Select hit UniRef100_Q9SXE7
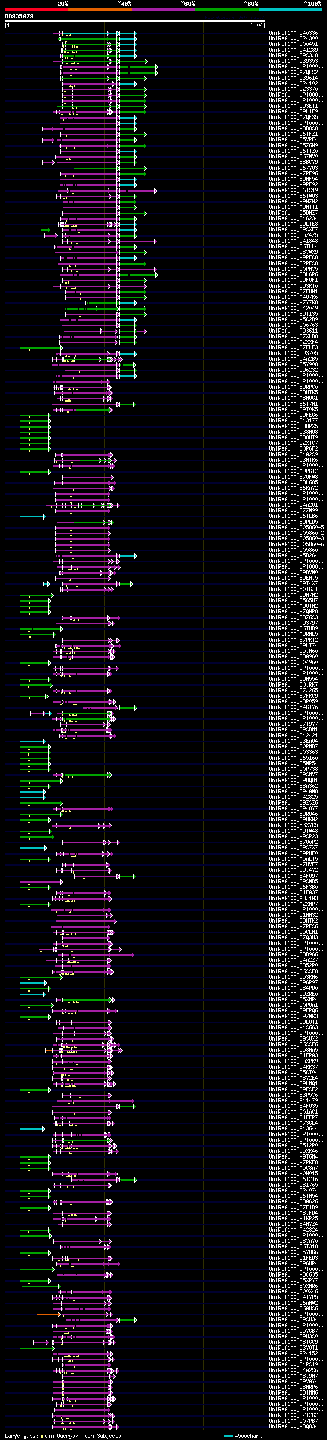The width and height of the screenshot is (327, 1440). pos(293,230)
